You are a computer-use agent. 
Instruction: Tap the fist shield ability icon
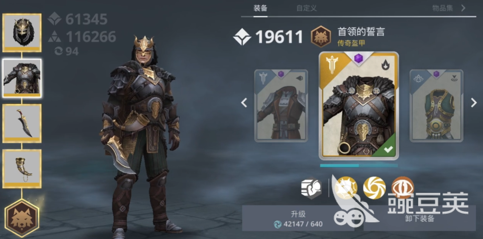(x=311, y=188)
